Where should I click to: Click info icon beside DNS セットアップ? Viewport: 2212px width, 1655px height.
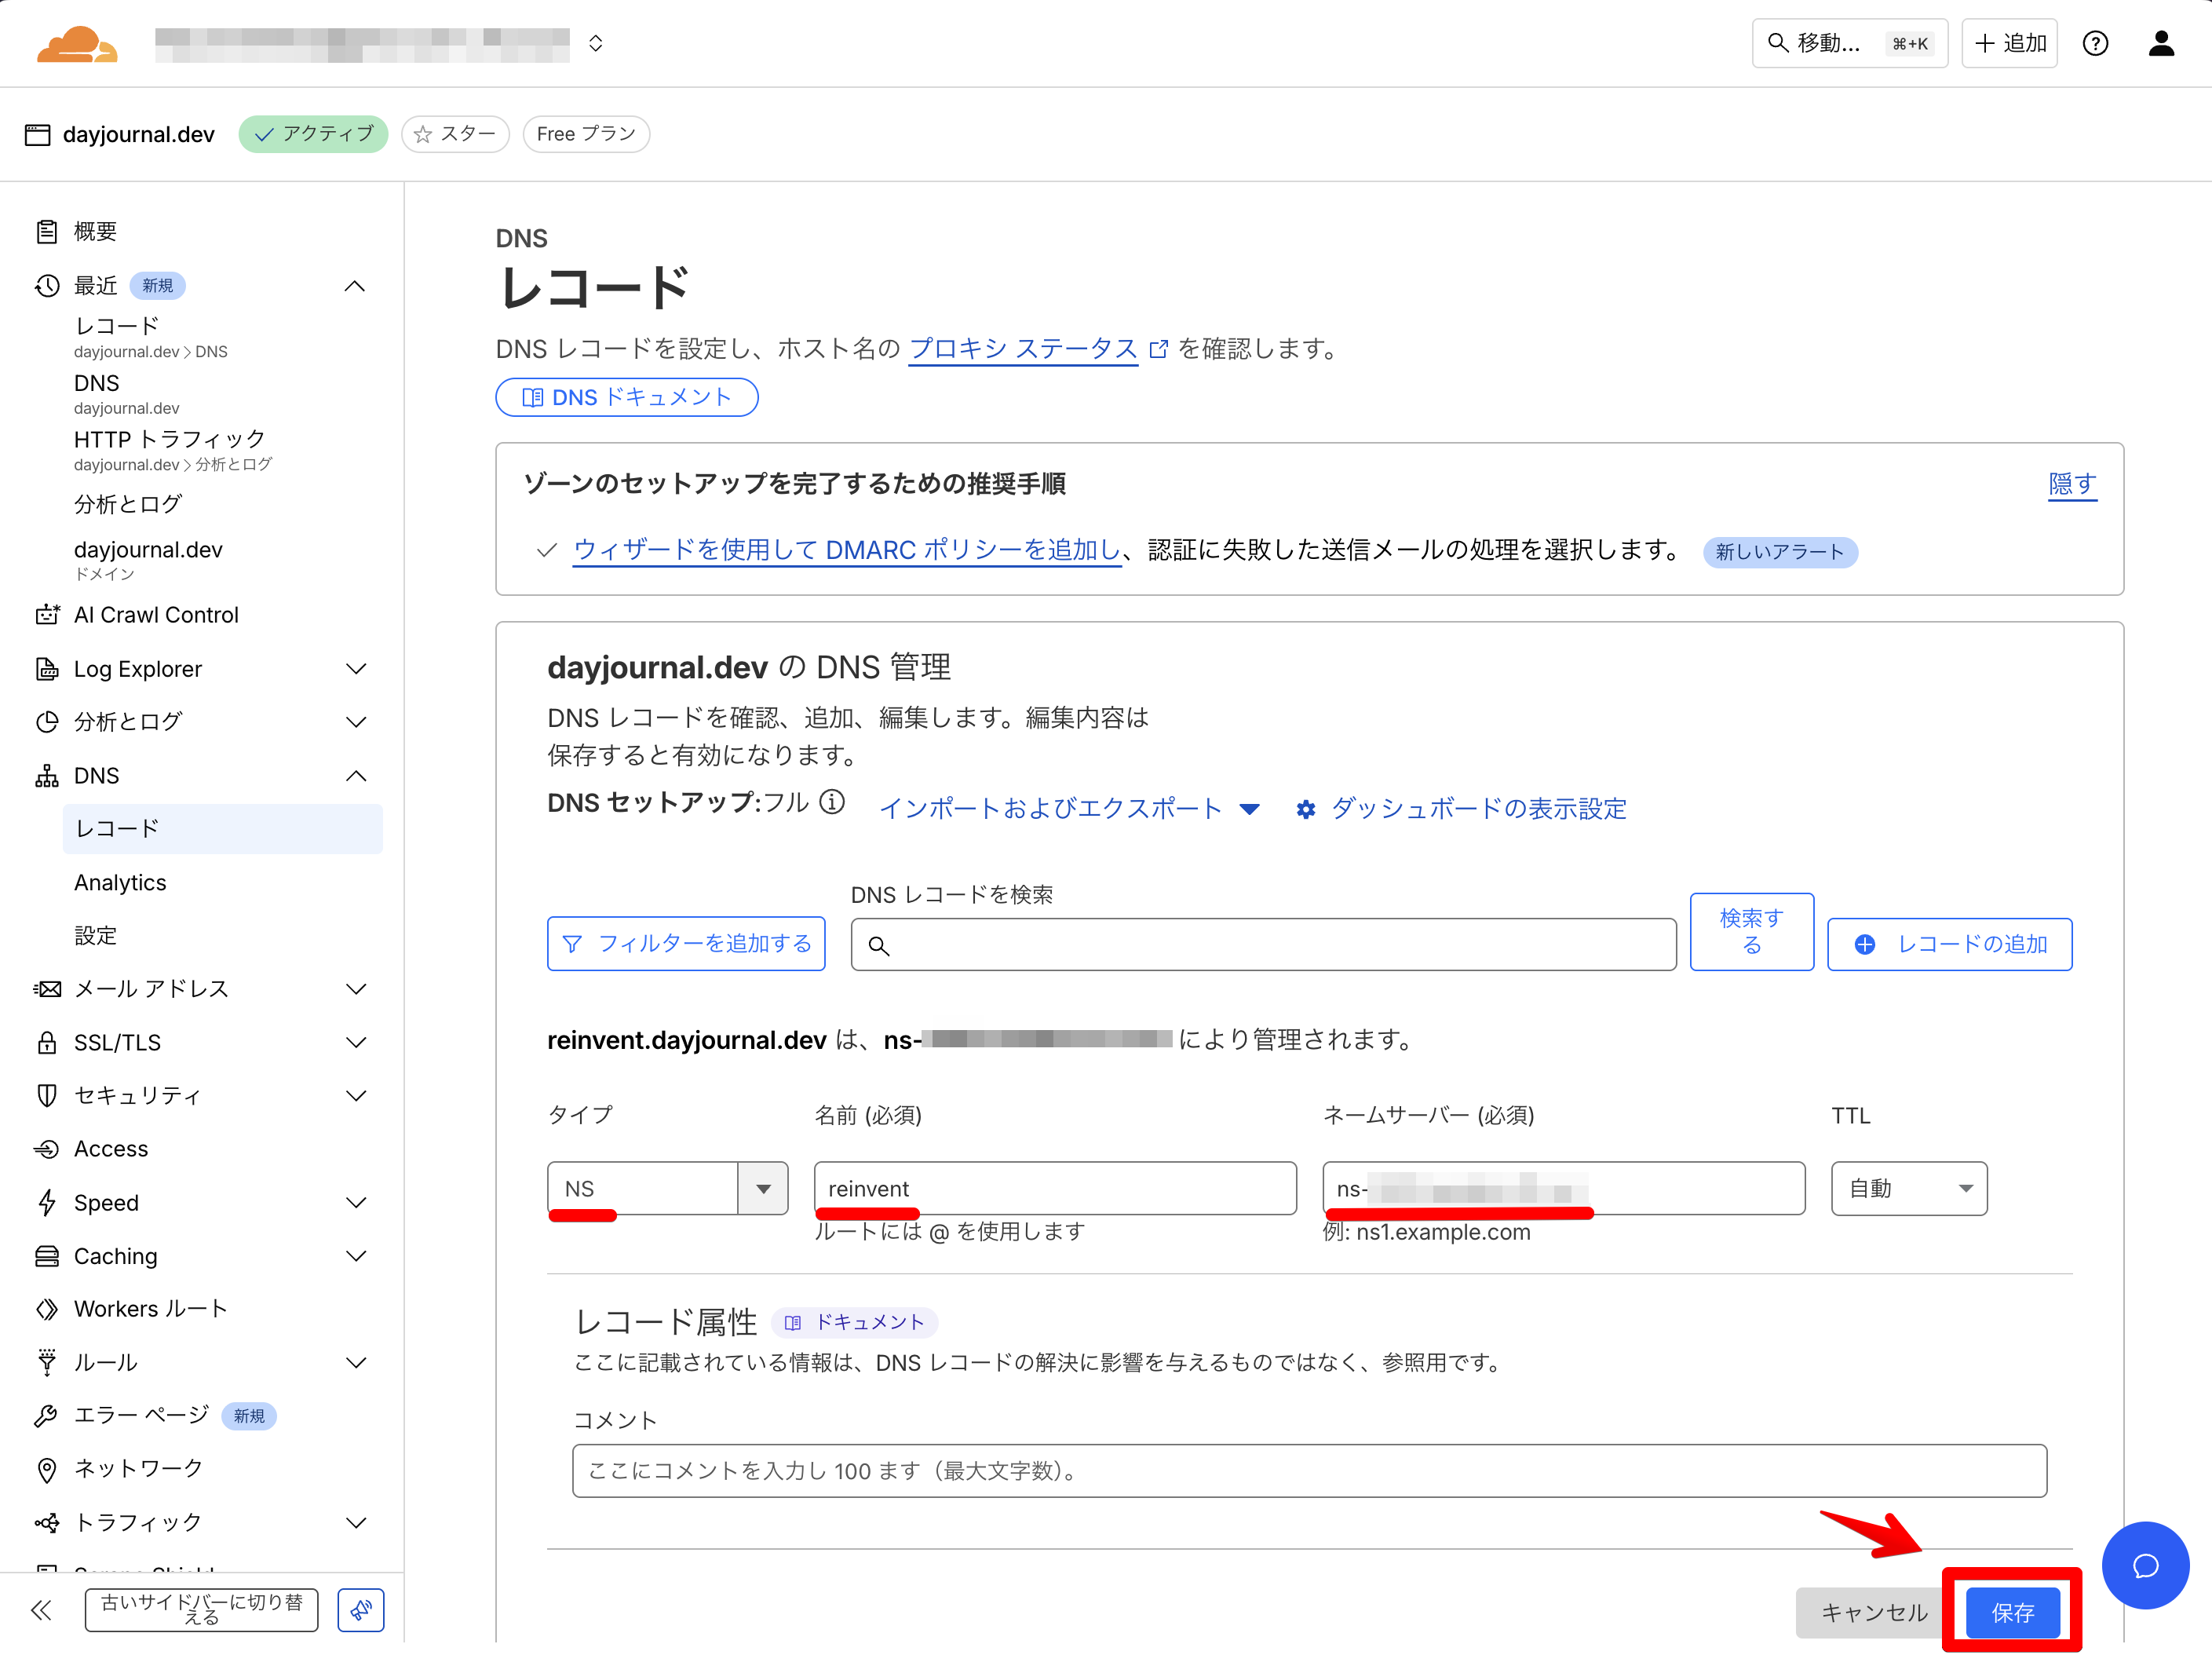pos(832,802)
